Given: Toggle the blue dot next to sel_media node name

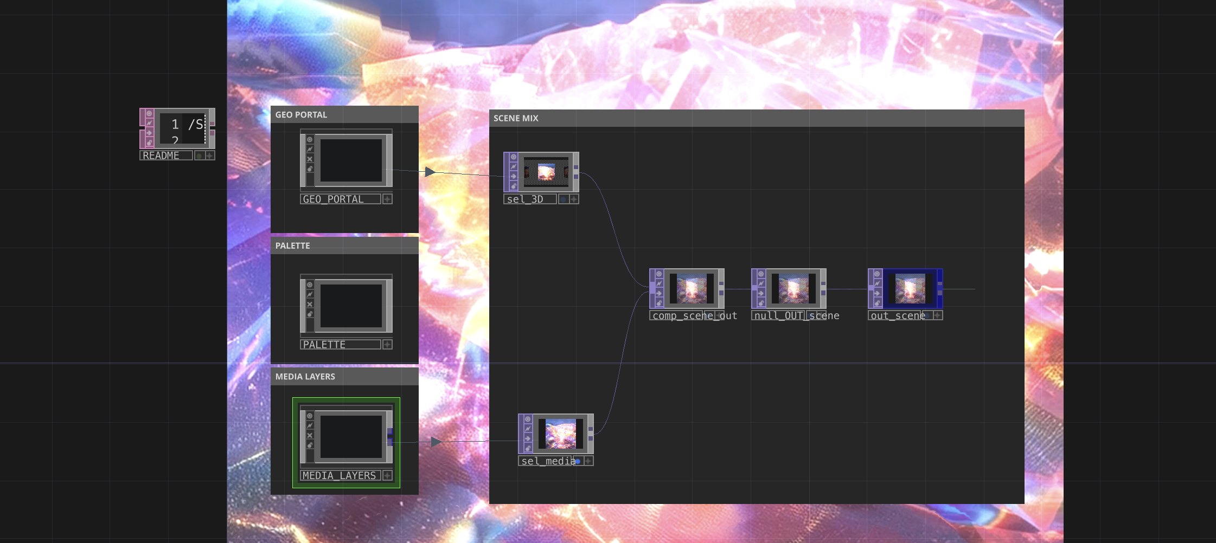Looking at the screenshot, I should pyautogui.click(x=578, y=462).
